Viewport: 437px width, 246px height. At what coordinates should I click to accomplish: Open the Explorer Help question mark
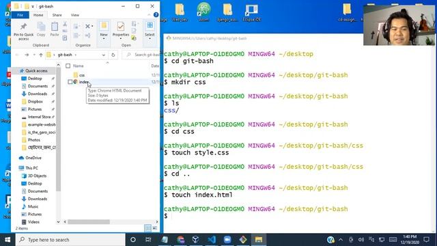pyautogui.click(x=156, y=15)
